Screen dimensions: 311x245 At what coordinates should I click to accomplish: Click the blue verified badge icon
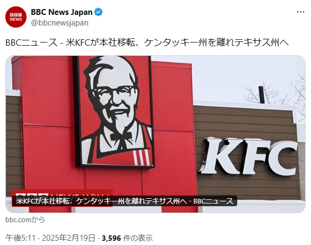[98, 12]
